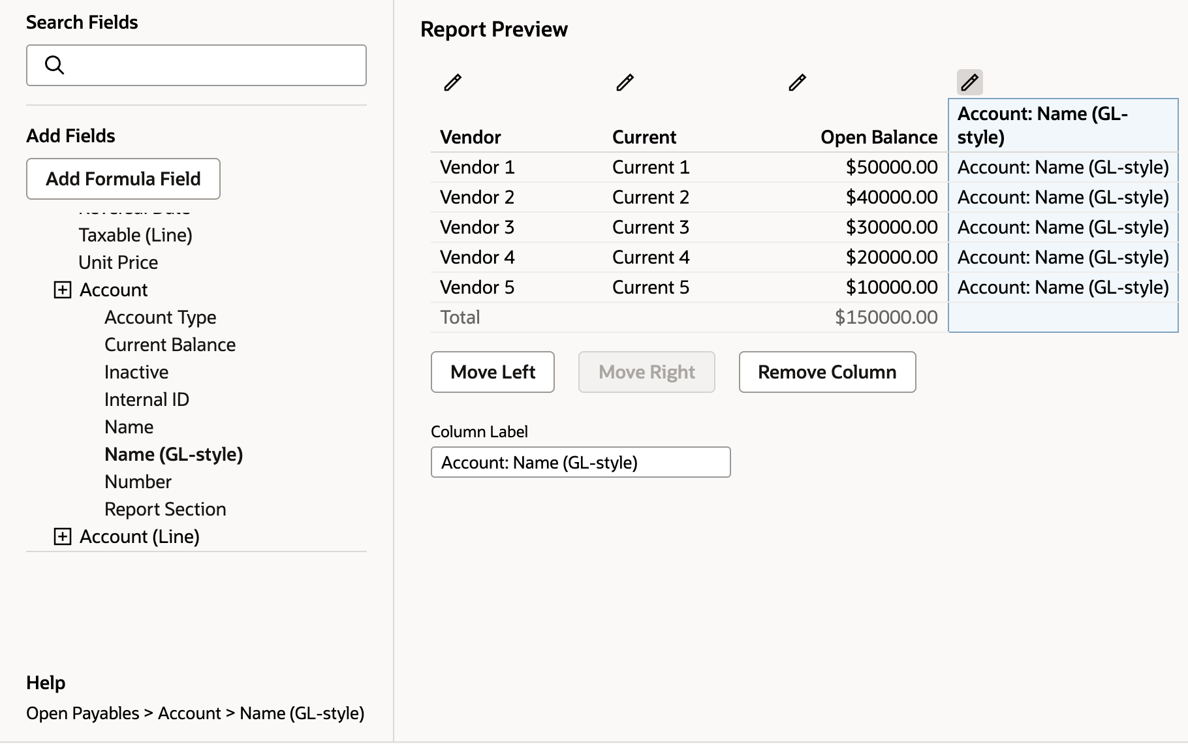The image size is (1188, 744).
Task: Click the Vendor 4 cell
Action: (x=477, y=257)
